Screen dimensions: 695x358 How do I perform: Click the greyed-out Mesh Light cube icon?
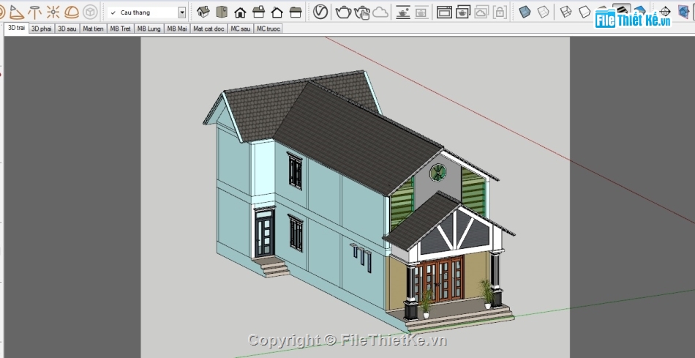click(91, 12)
